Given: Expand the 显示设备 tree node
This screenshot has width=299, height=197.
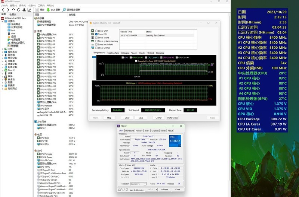Looking at the screenshot, I should pyautogui.click(x=3, y=58).
